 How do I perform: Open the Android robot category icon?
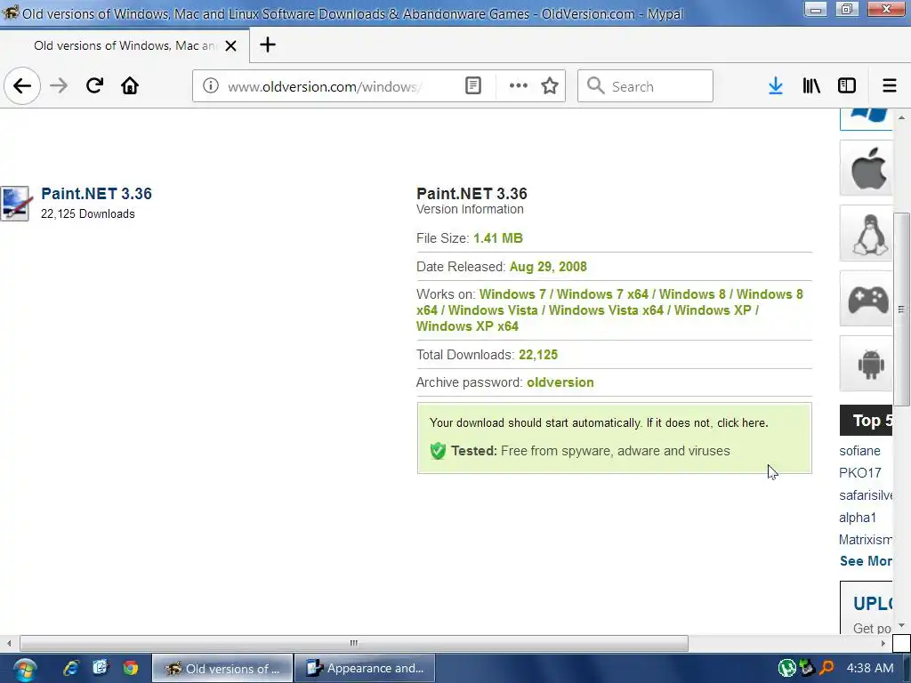[867, 364]
